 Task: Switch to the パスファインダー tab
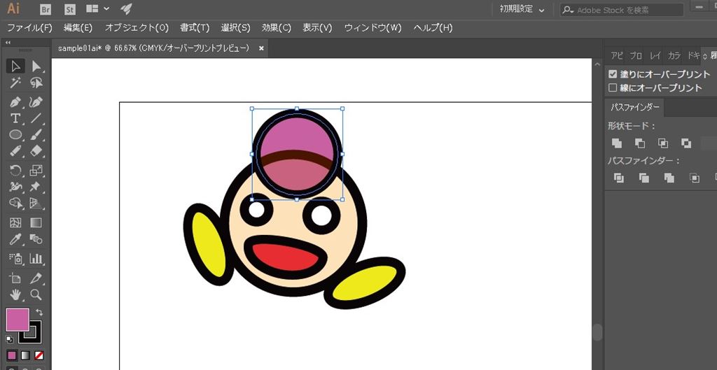tap(634, 107)
